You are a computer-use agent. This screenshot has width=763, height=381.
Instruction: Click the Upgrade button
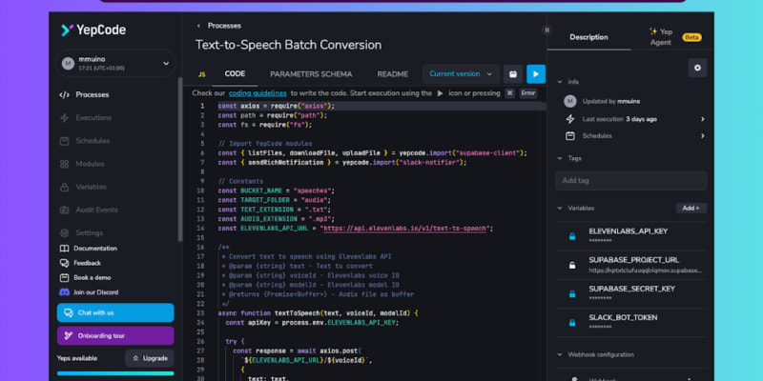pyautogui.click(x=150, y=358)
